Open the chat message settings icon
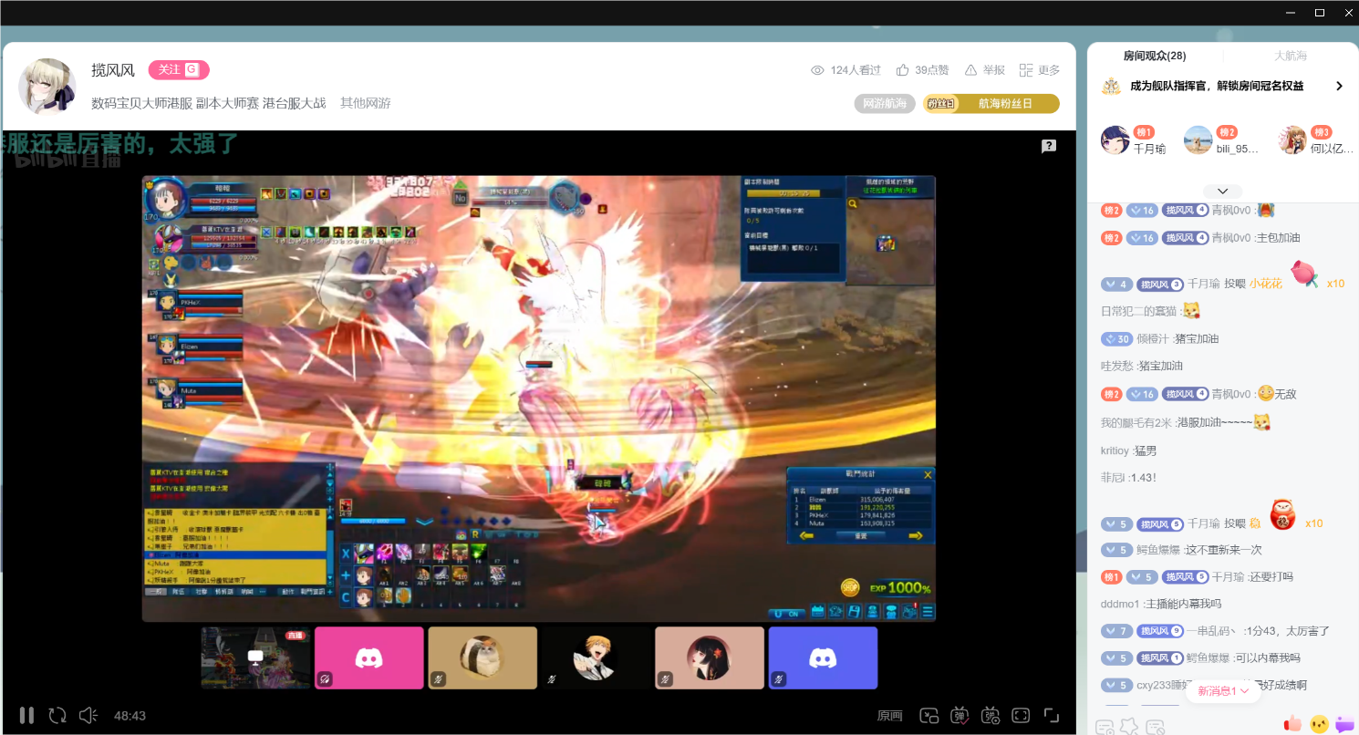This screenshot has height=735, width=1359. tap(1105, 728)
